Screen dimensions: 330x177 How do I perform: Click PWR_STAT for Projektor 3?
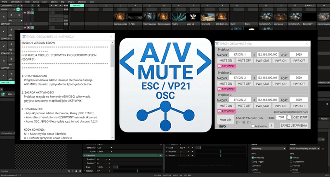point(262,106)
